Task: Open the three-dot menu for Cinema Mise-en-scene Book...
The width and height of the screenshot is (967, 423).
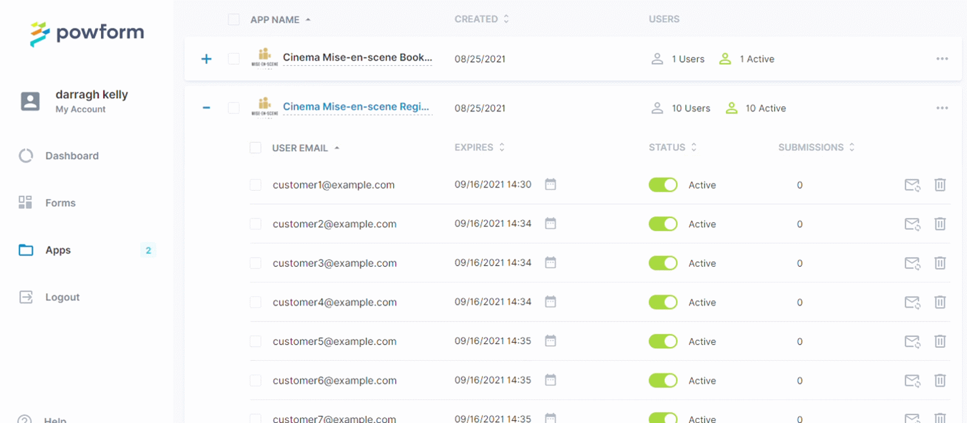Action: pos(942,59)
